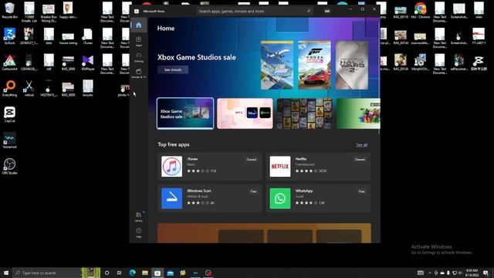
Task: Click the Owned badge on iTunes card
Action: (252, 160)
